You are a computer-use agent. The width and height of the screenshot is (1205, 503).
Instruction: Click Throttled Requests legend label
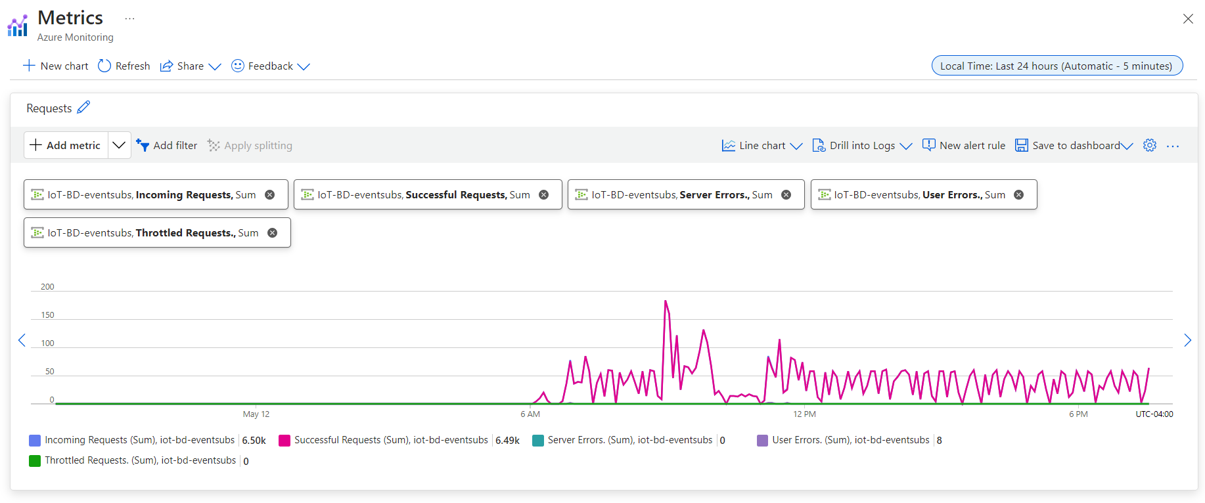pyautogui.click(x=140, y=460)
